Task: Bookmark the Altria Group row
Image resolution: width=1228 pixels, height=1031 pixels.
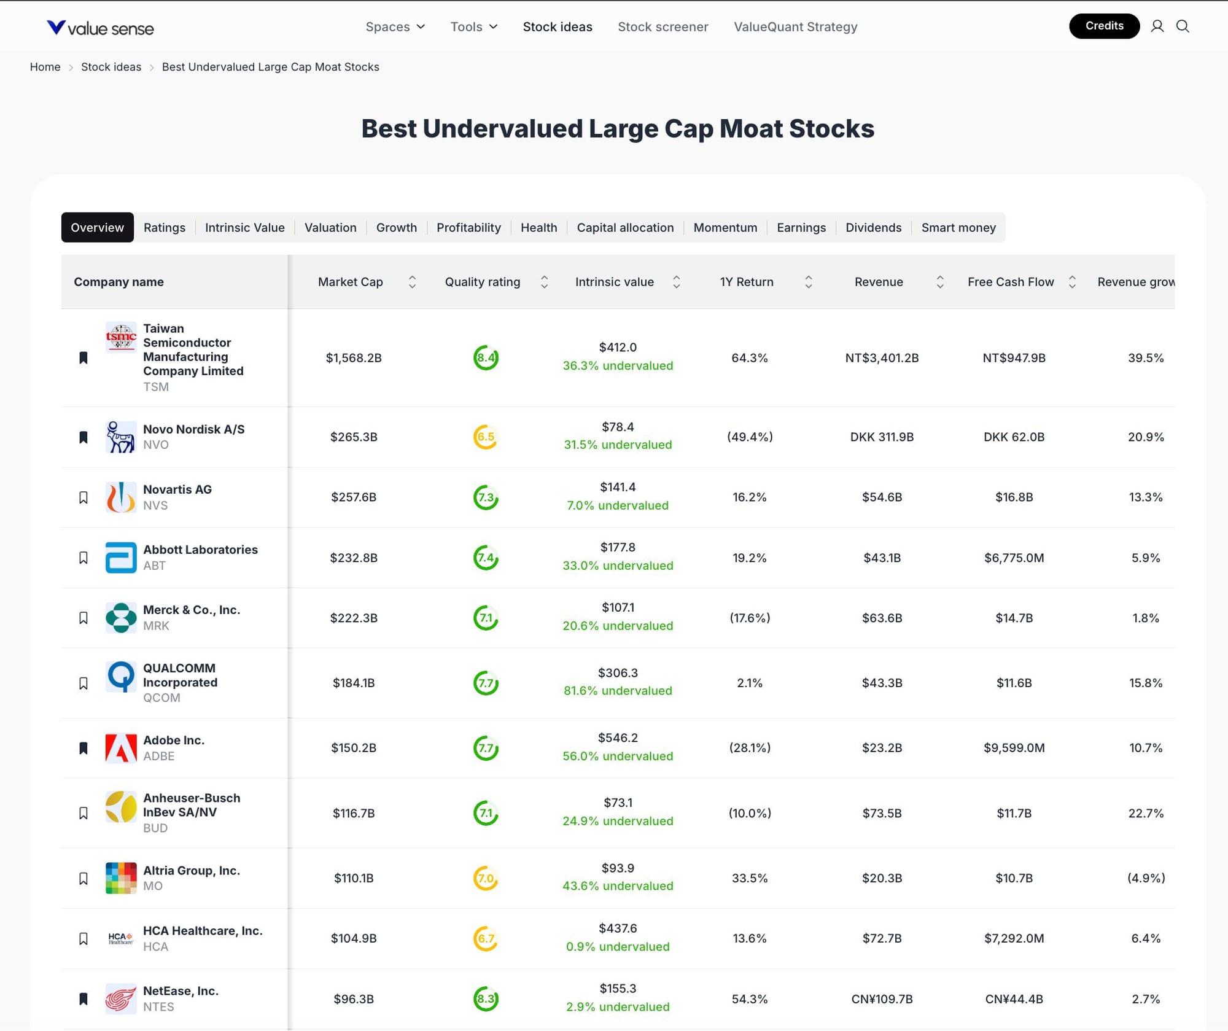Action: [84, 878]
